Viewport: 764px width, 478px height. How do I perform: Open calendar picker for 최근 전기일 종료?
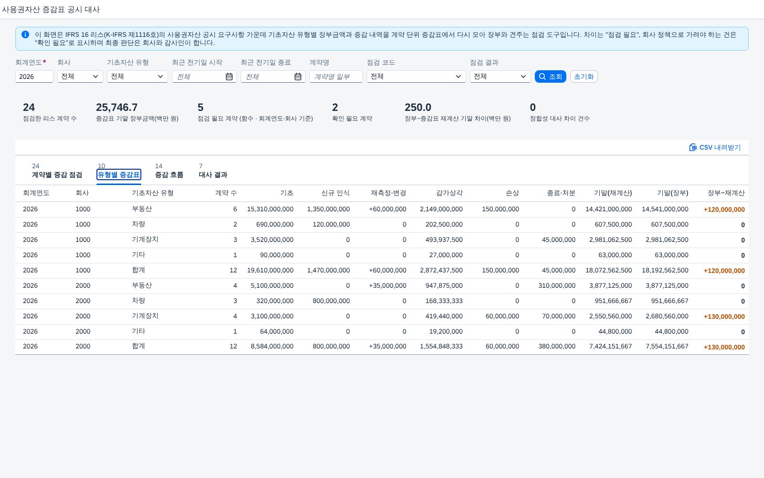coord(298,76)
